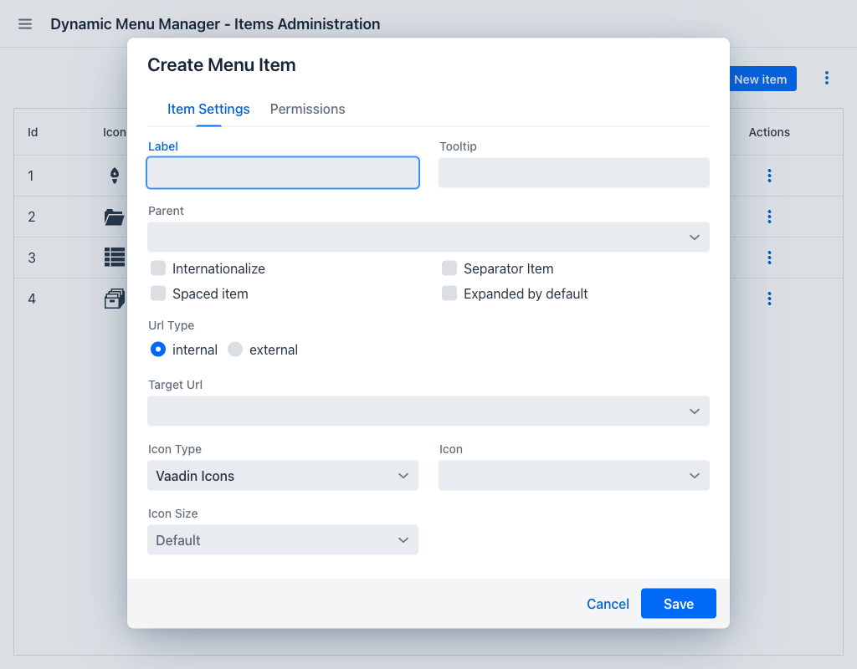Screen dimensions: 857x669
Task: Select the Id cell showing 4
Action: pos(32,299)
